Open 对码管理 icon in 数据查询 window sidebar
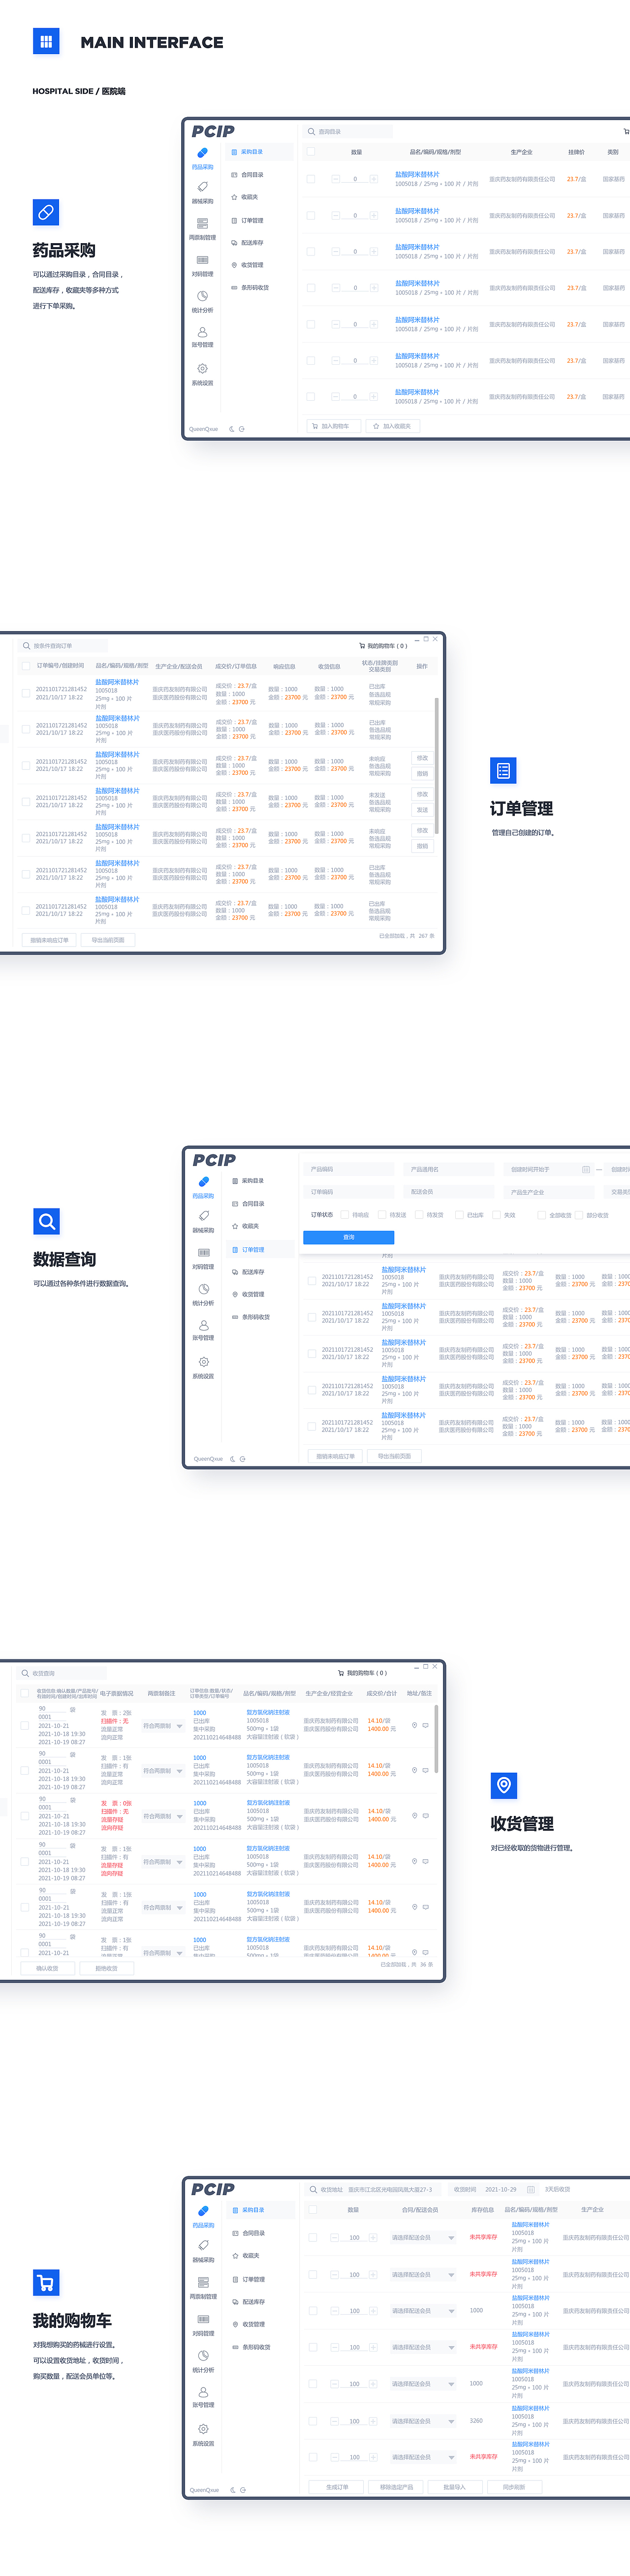Screen dimensions: 630x2576 coord(203,1253)
